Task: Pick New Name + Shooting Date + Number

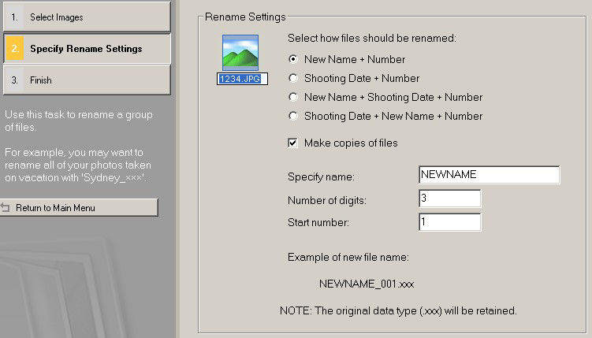Action: tap(294, 97)
